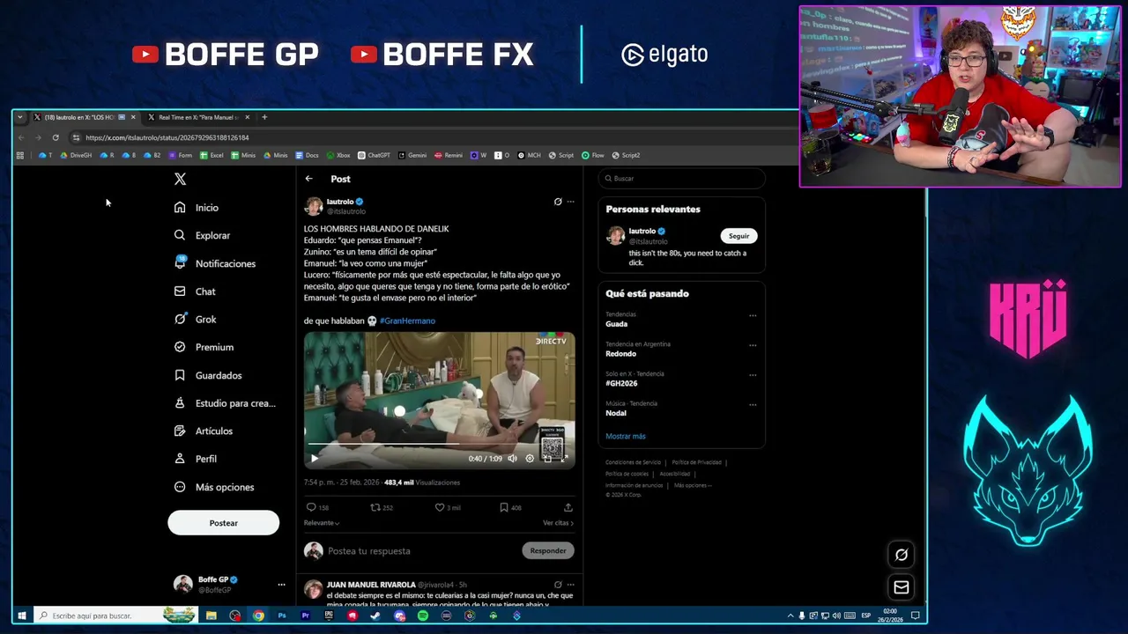1128x634 pixels.
Task: Open Ver citas link
Action: tap(558, 523)
